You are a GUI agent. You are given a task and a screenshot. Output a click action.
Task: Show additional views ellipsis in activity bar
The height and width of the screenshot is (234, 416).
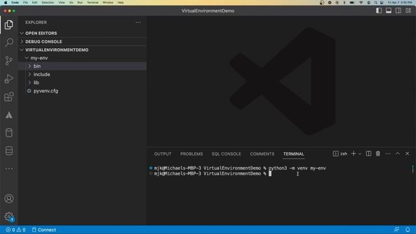coord(8,168)
